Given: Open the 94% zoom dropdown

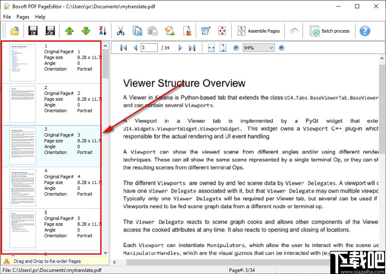Looking at the screenshot, I should [x=258, y=48].
